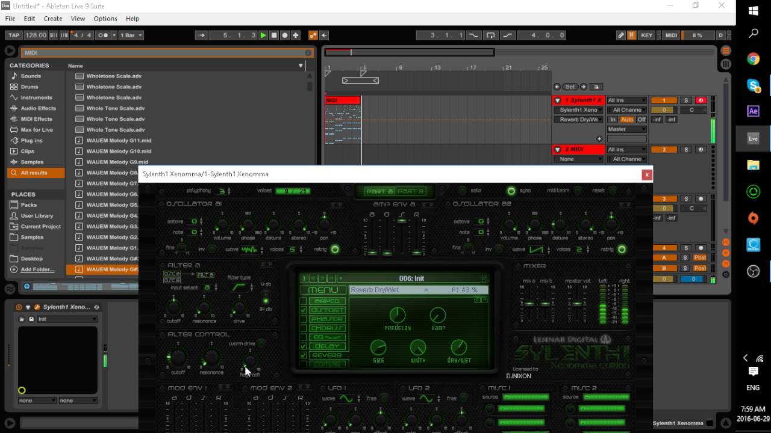Toggle the Follow playback button
This screenshot has height=433, width=771.
201,35
